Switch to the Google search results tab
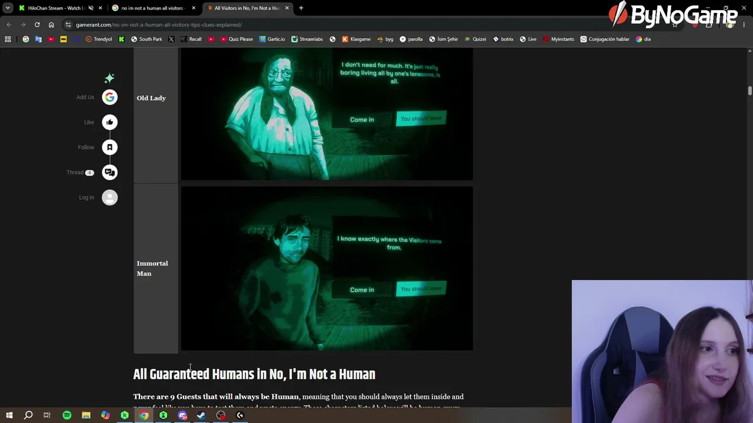The height and width of the screenshot is (423, 753). [x=153, y=8]
